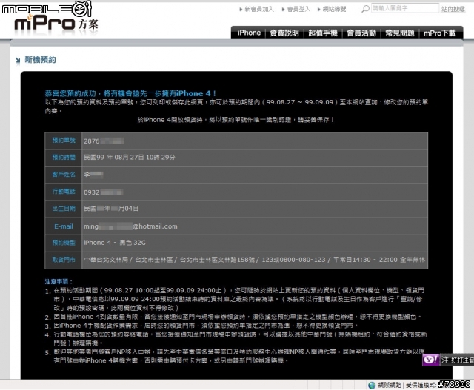Click the 注意事項 heading
474x390 pixels.
59,281
